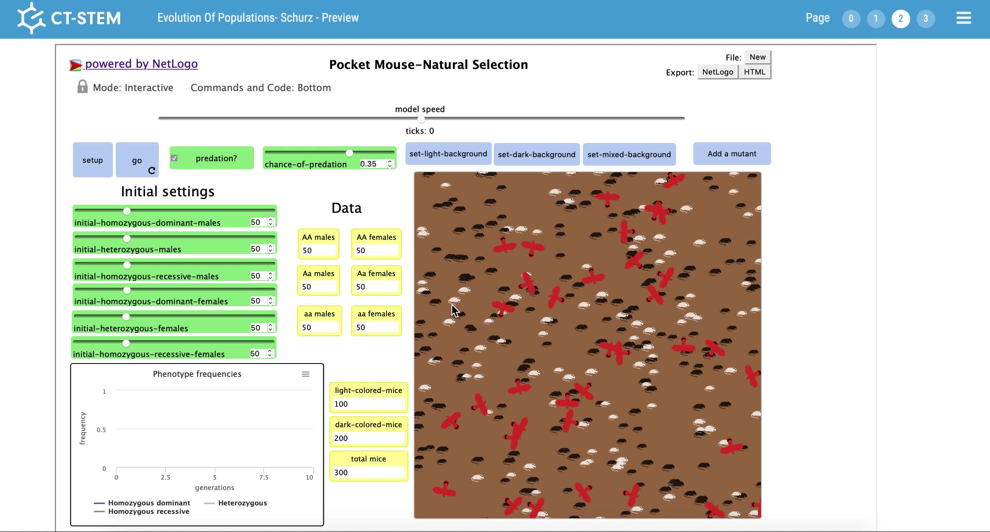
Task: Click initial-homozygous-recessive-males slider handle
Action: (127, 265)
